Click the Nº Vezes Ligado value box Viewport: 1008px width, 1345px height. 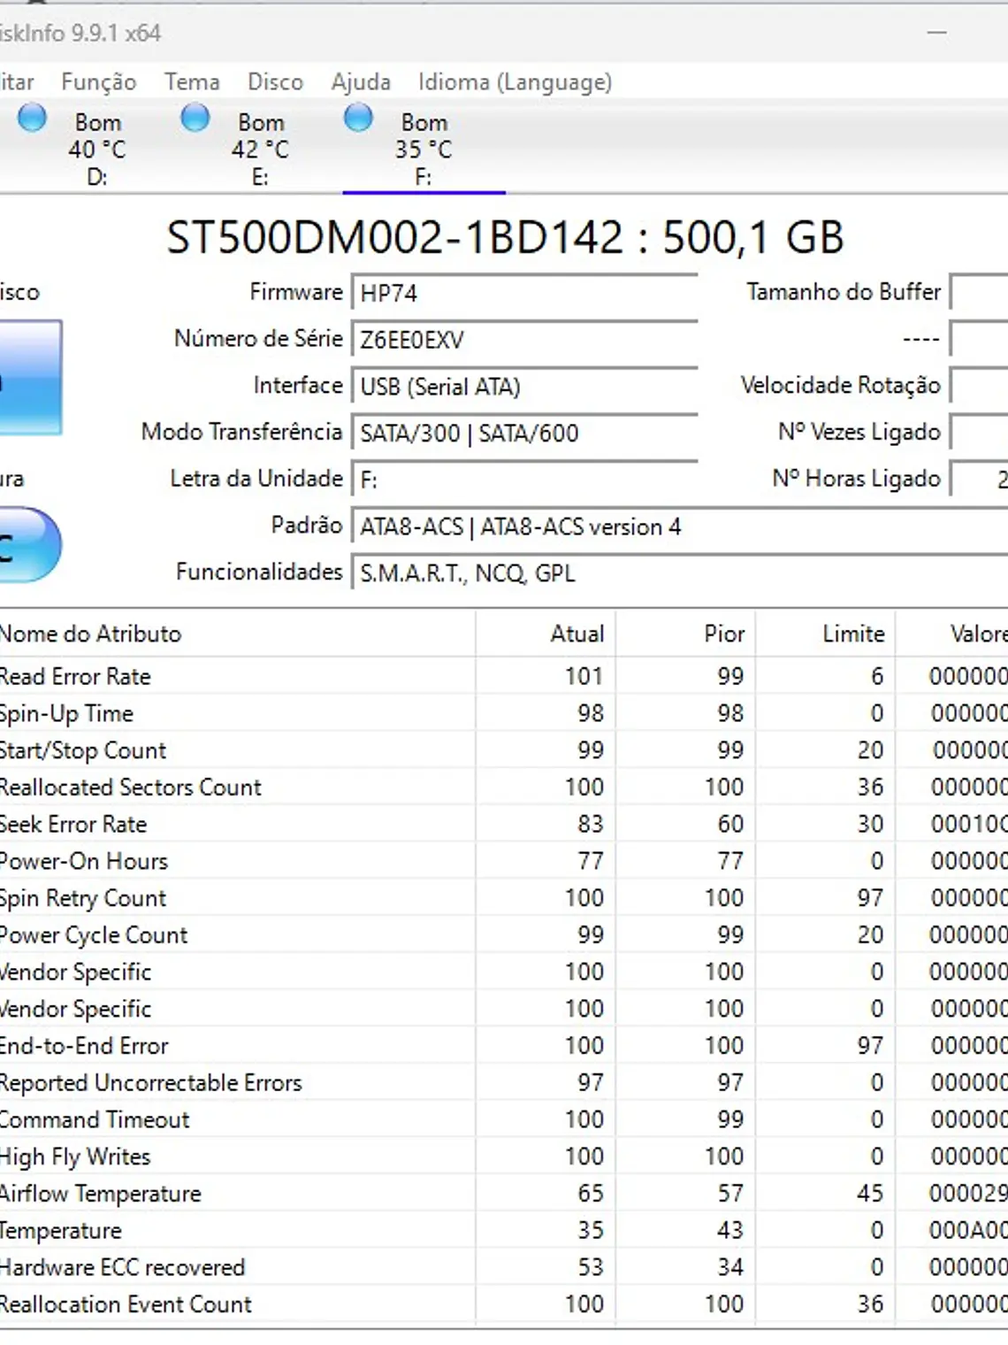(979, 433)
